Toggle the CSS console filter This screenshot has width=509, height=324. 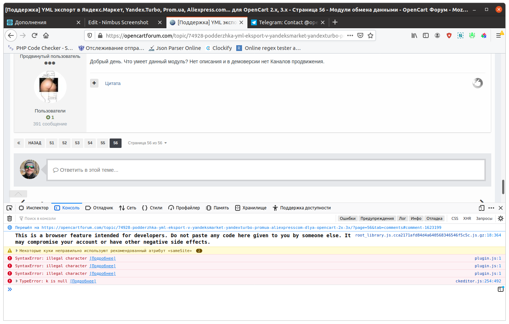pos(455,218)
